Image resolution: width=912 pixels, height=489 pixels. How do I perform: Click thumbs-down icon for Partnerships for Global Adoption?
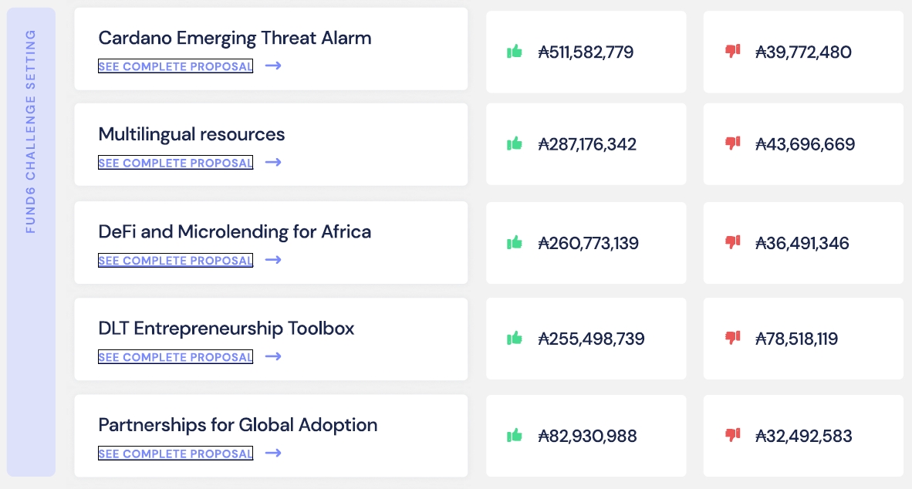tap(732, 436)
